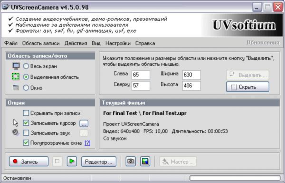Open the Файл menu
Viewport: 285px width, 183px height.
(x=11, y=43)
